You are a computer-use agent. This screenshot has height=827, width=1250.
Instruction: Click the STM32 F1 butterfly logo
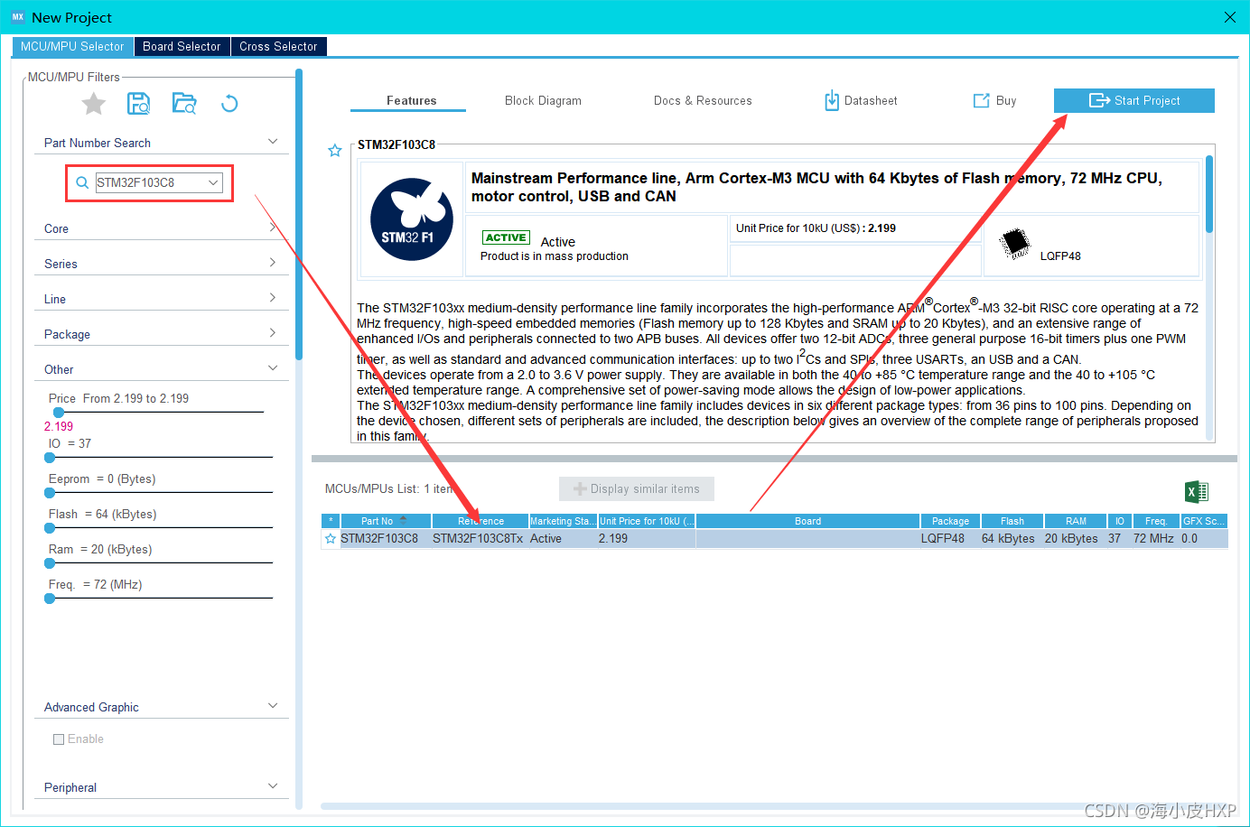tap(412, 219)
